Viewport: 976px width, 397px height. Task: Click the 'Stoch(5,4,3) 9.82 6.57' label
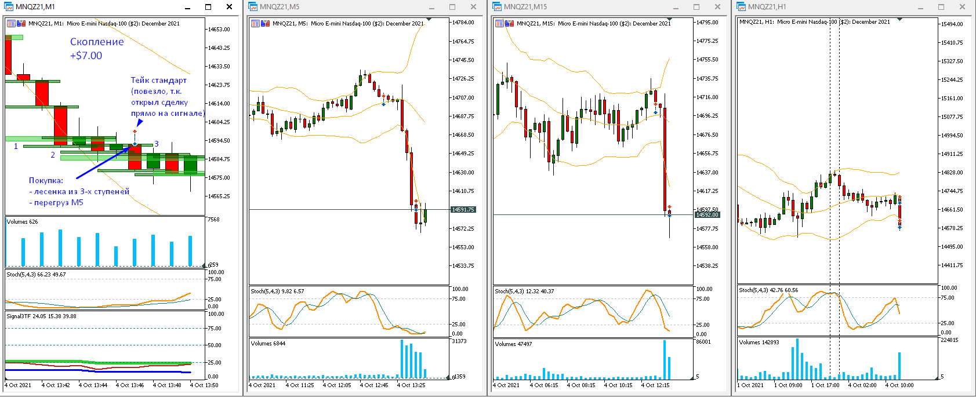[277, 292]
